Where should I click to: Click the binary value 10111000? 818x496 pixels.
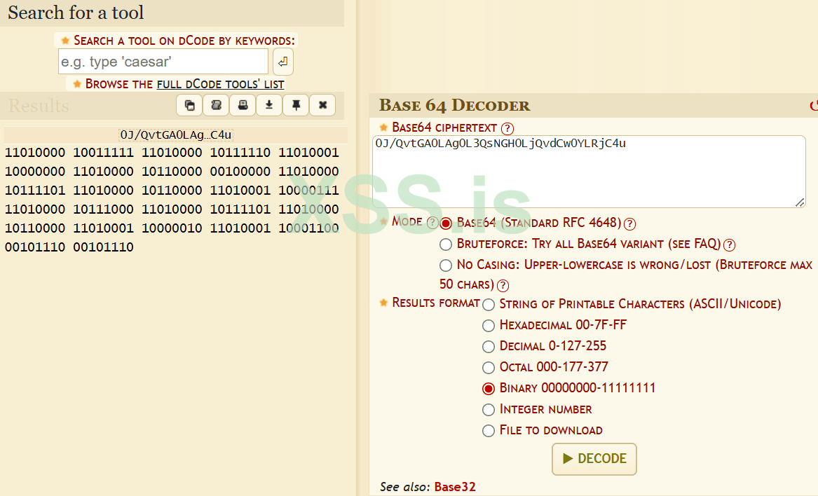[103, 209]
